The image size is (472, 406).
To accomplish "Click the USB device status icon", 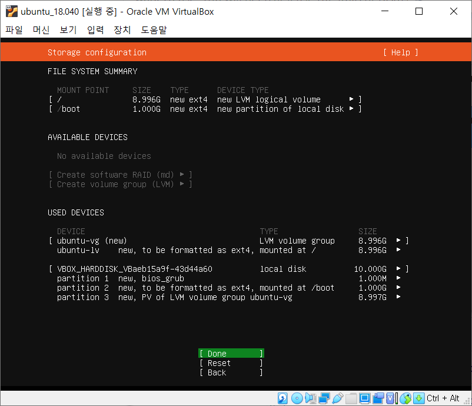I will [338, 398].
